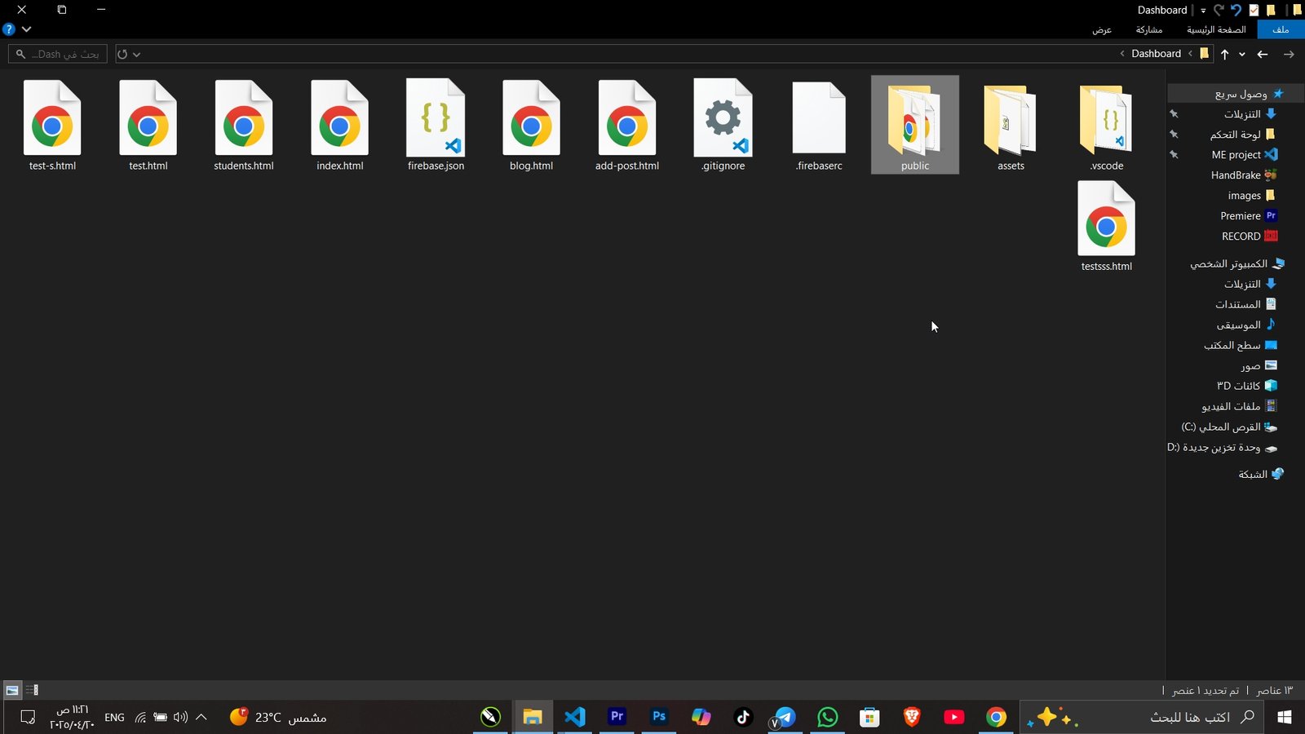Select the assets folder
1305x734 pixels.
pyautogui.click(x=1011, y=126)
